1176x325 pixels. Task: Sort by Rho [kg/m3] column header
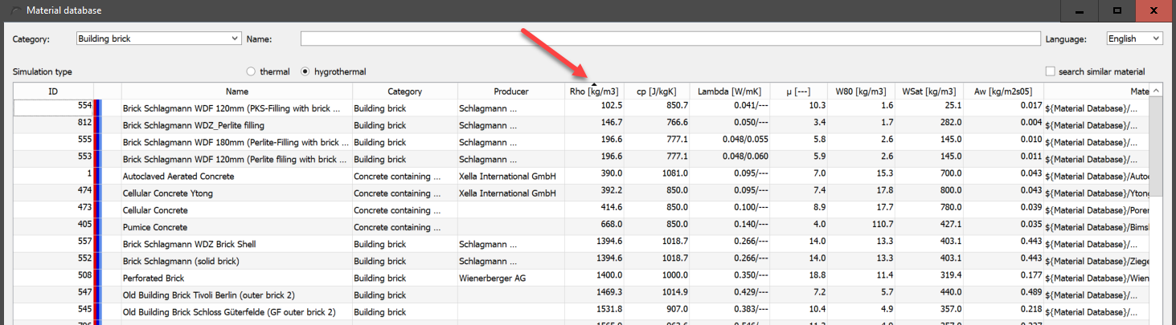pos(594,91)
